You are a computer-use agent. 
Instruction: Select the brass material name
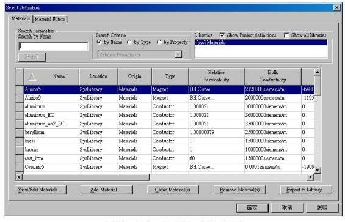click(x=30, y=141)
